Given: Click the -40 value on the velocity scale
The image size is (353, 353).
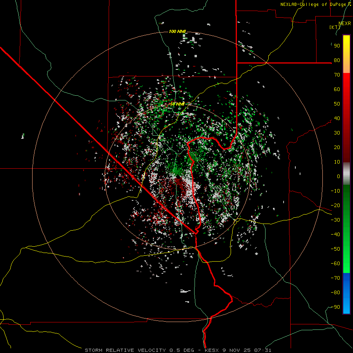Looking at the screenshot, I should point(335,235).
